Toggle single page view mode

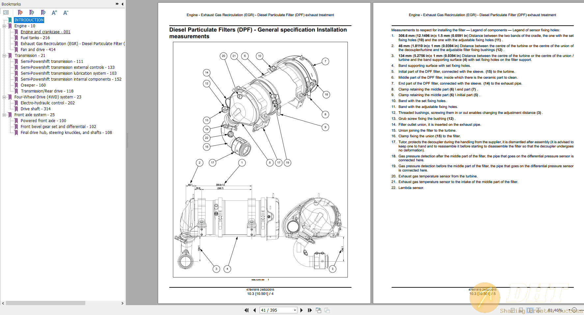tap(513, 310)
